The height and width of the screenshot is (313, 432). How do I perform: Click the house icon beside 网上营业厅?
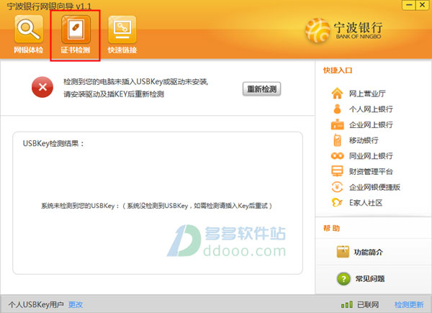pos(337,94)
